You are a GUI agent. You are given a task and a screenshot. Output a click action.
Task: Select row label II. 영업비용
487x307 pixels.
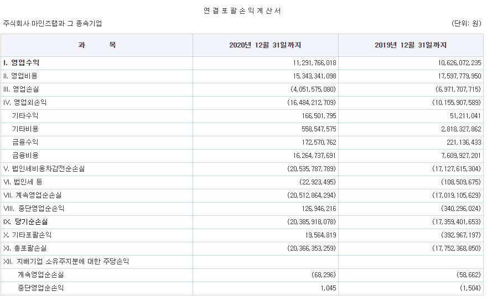coord(20,76)
